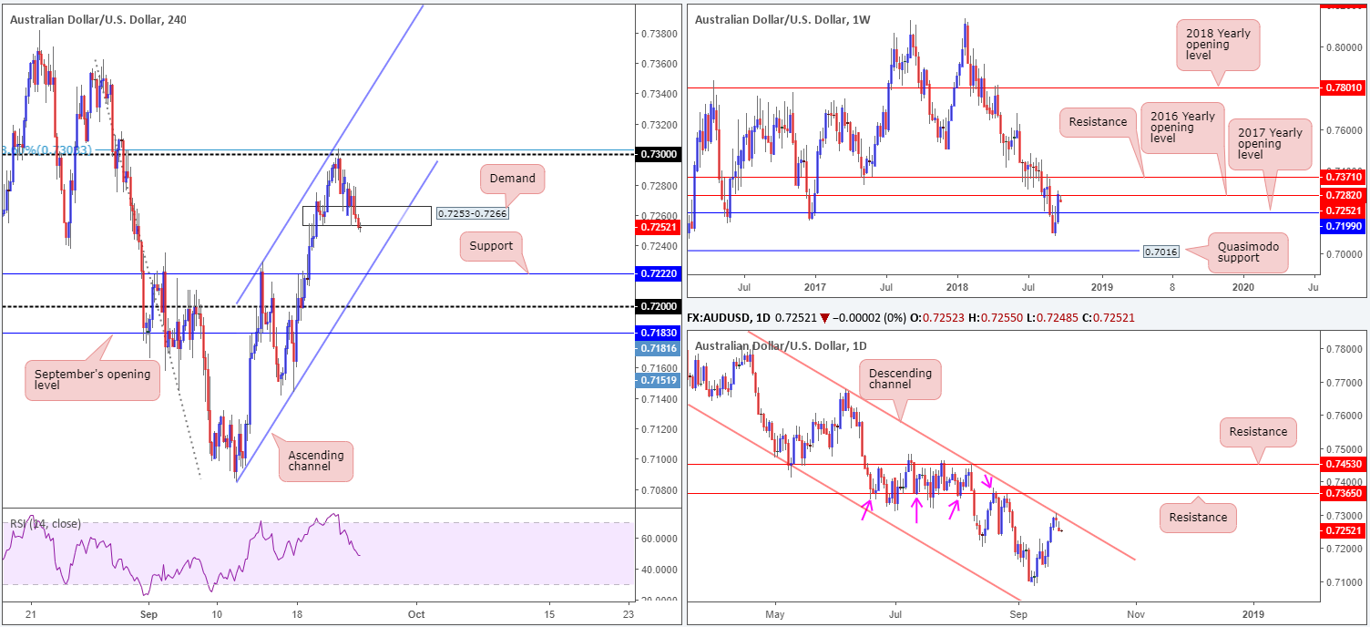Select the "Descending channel" callout
Viewport: 1370px width, 627px height.
(901, 378)
